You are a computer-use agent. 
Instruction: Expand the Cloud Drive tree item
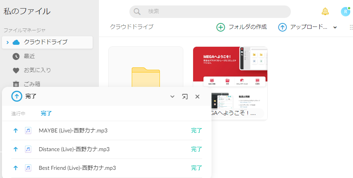[7, 42]
